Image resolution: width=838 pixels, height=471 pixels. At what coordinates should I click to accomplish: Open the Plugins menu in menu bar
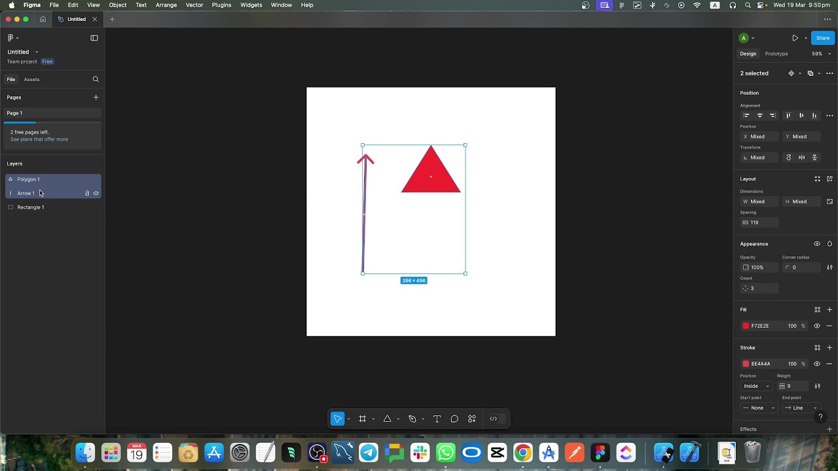pyautogui.click(x=221, y=5)
